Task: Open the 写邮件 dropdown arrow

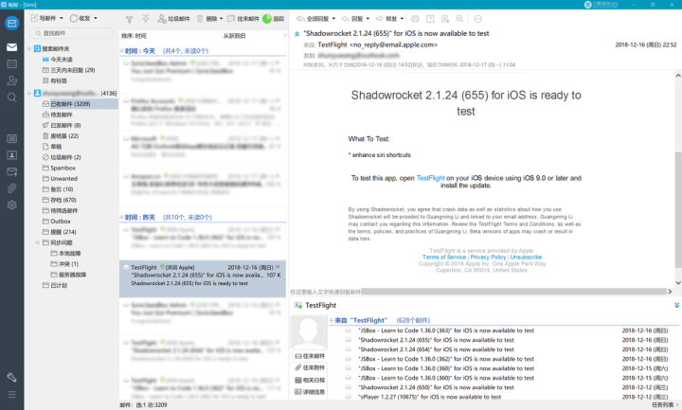Action: tap(62, 18)
